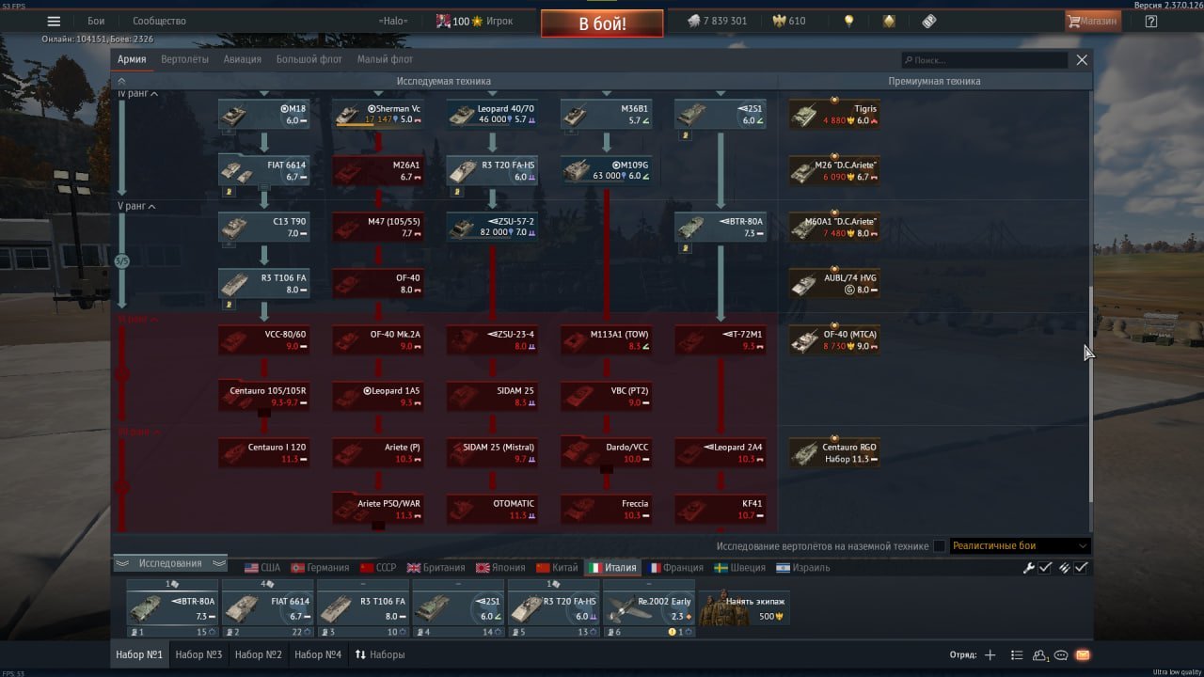Open the Реалистичные бои game mode dropdown
The image size is (1204, 677).
click(1020, 546)
